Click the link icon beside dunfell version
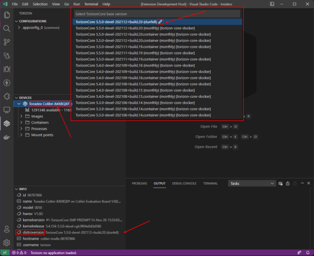The width and height of the screenshot is (314, 256). point(160,22)
